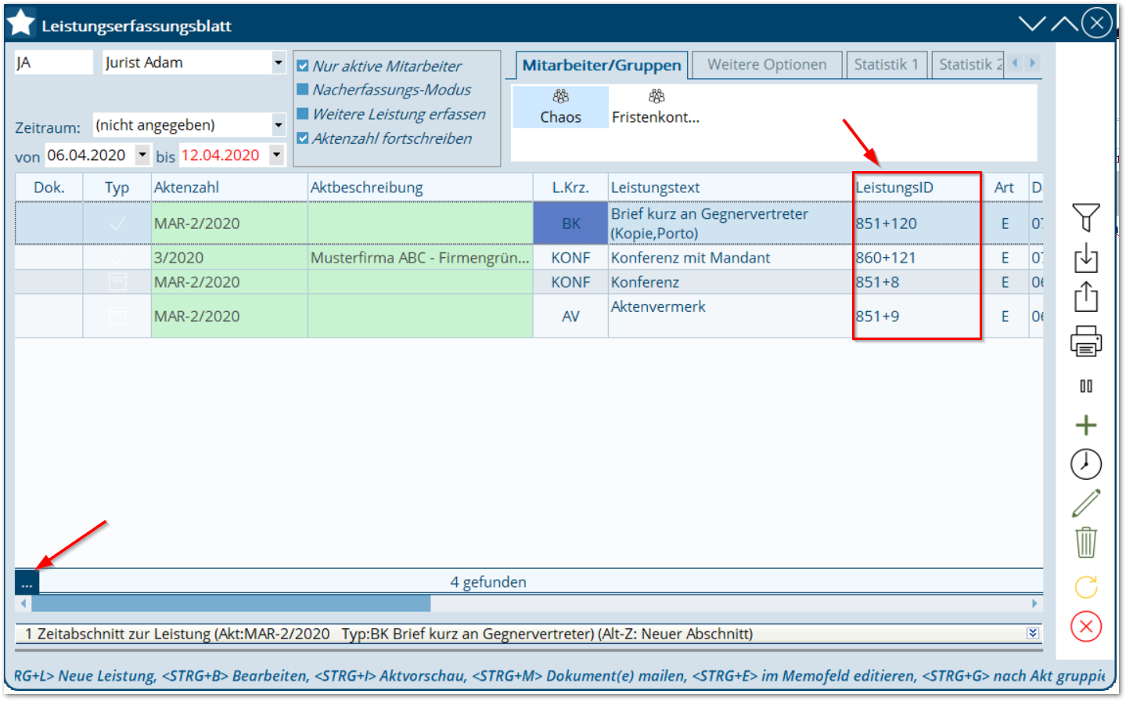Image resolution: width=1126 pixels, height=701 pixels.
Task: Expand the Zeitabschnitt status line dropdown
Action: [1033, 633]
